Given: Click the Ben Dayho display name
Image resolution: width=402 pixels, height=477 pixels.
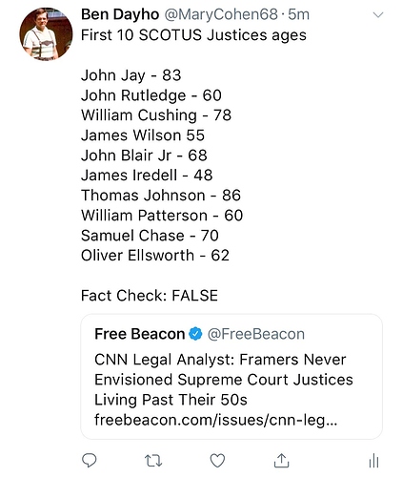Looking at the screenshot, I should pos(120,14).
